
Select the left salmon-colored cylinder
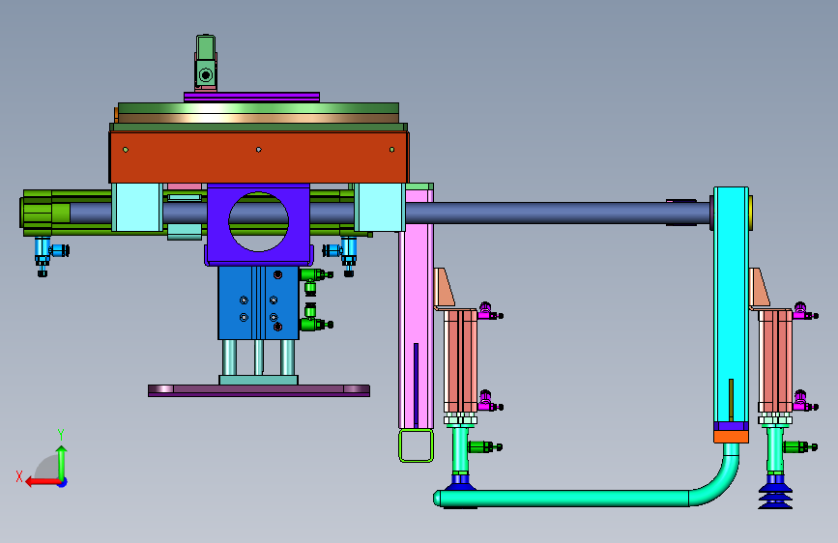(x=460, y=360)
